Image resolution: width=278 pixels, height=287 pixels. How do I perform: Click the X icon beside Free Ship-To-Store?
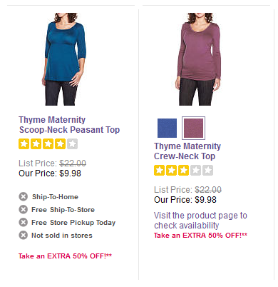[x=24, y=210]
